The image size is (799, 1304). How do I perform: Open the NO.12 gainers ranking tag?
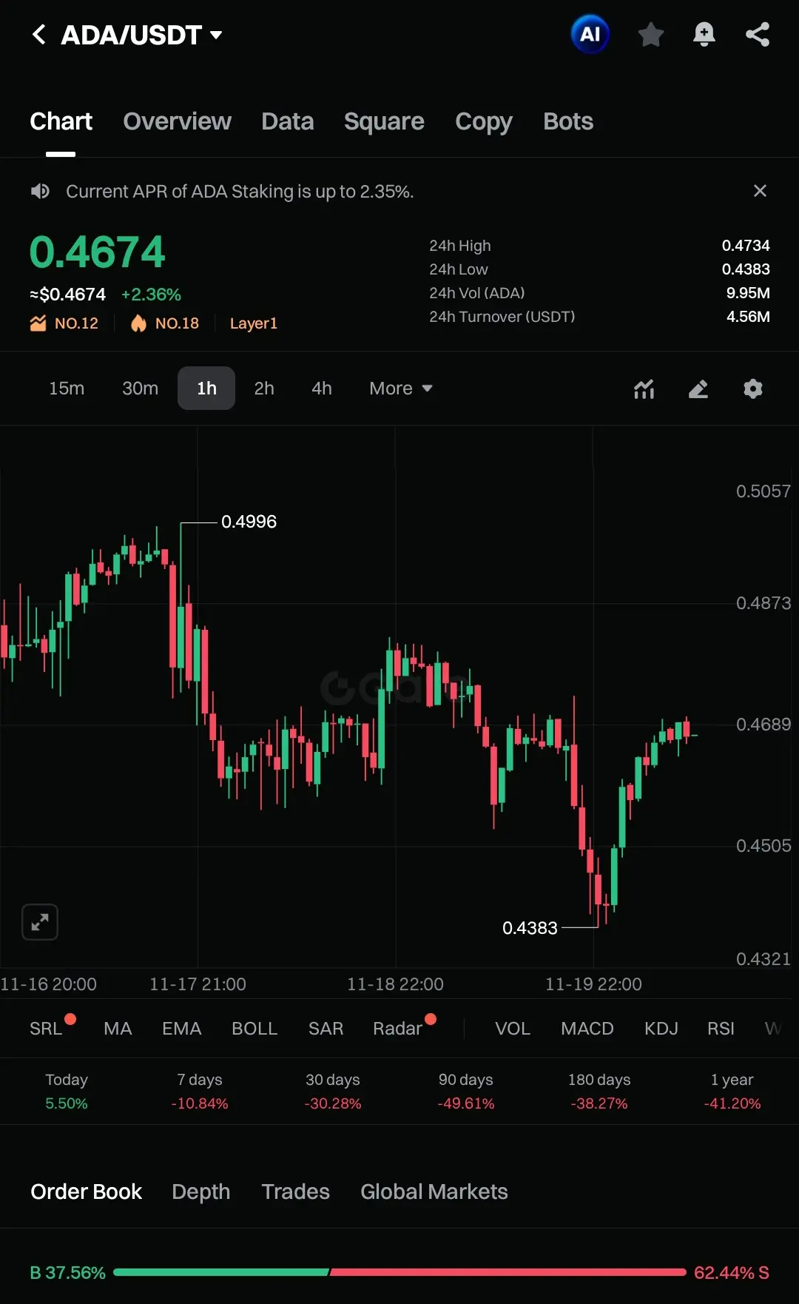pyautogui.click(x=64, y=323)
